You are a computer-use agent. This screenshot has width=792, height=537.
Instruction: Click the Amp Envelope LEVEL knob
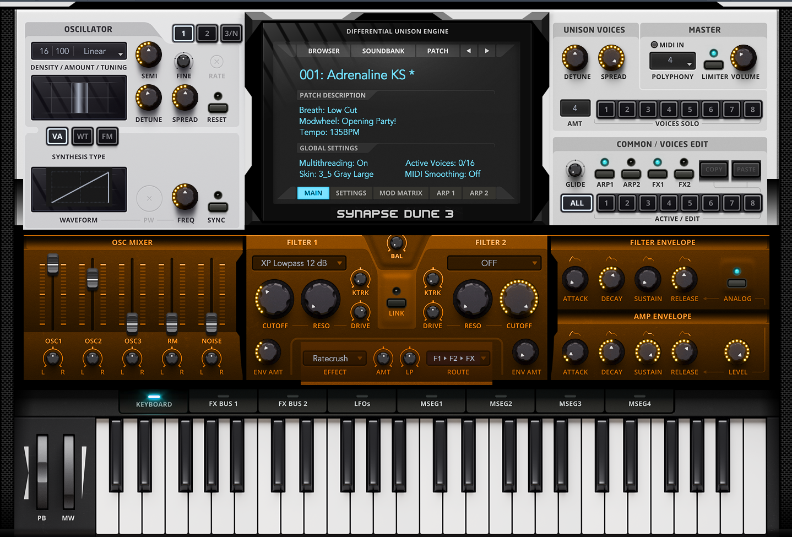pyautogui.click(x=737, y=352)
